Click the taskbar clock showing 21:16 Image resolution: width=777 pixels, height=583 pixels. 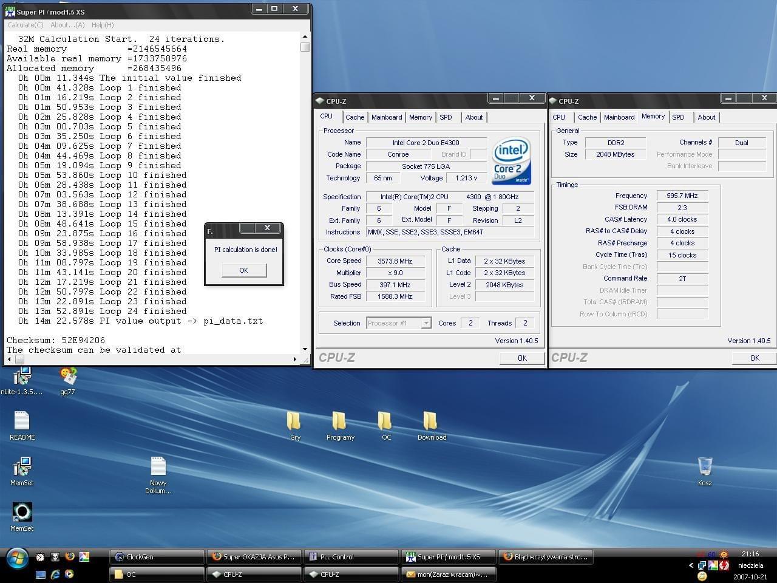(750, 554)
